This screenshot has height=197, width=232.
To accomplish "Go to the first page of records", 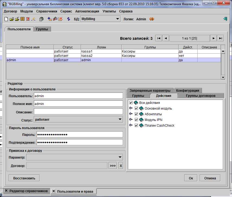I will point(159,38).
